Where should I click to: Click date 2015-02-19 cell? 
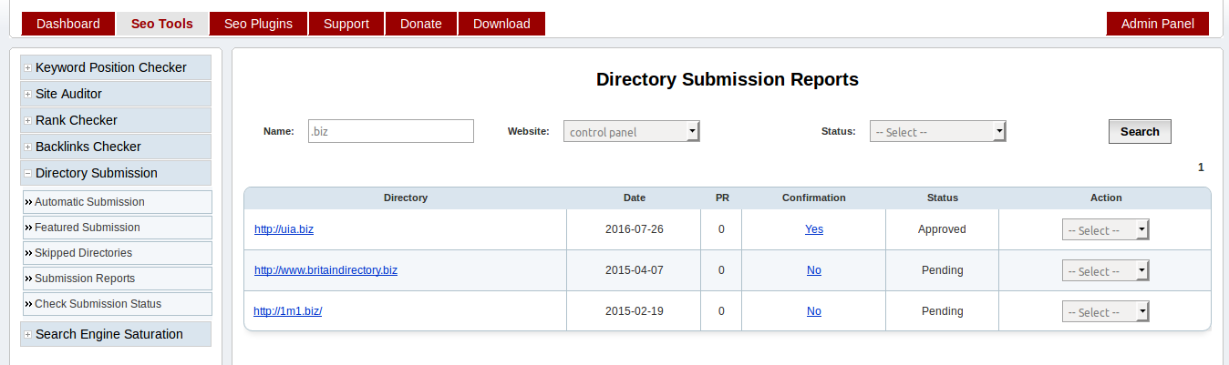635,311
